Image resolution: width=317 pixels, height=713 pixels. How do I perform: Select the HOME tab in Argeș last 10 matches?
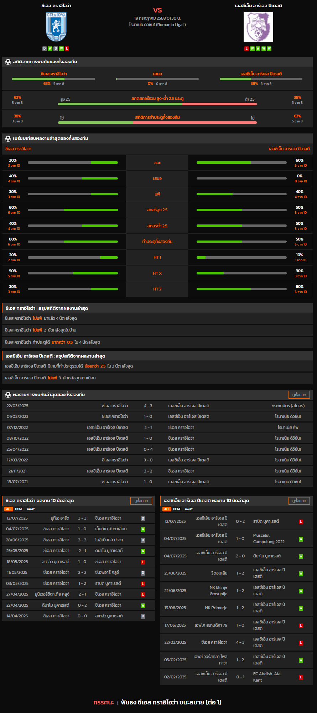(x=177, y=509)
